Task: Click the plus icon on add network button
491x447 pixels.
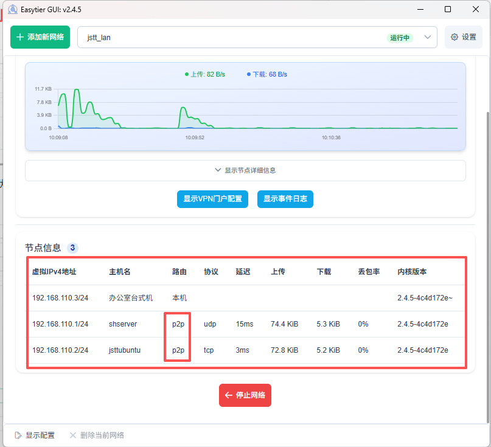Action: [x=20, y=37]
